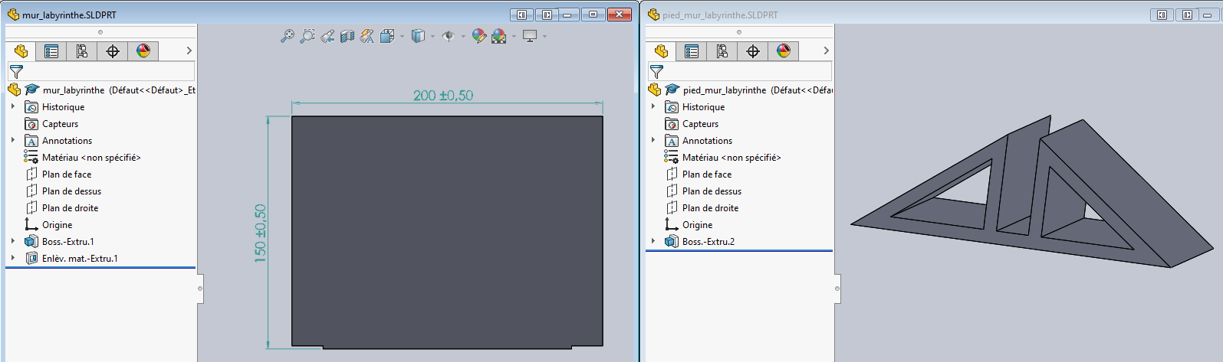This screenshot has width=1223, height=362.
Task: Click the Zoom to Fit magnifier icon
Action: coord(287,36)
